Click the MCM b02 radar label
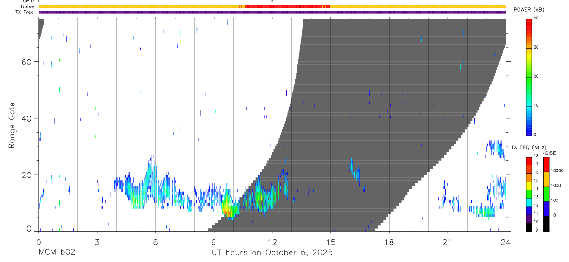569x262 pixels. [57, 253]
